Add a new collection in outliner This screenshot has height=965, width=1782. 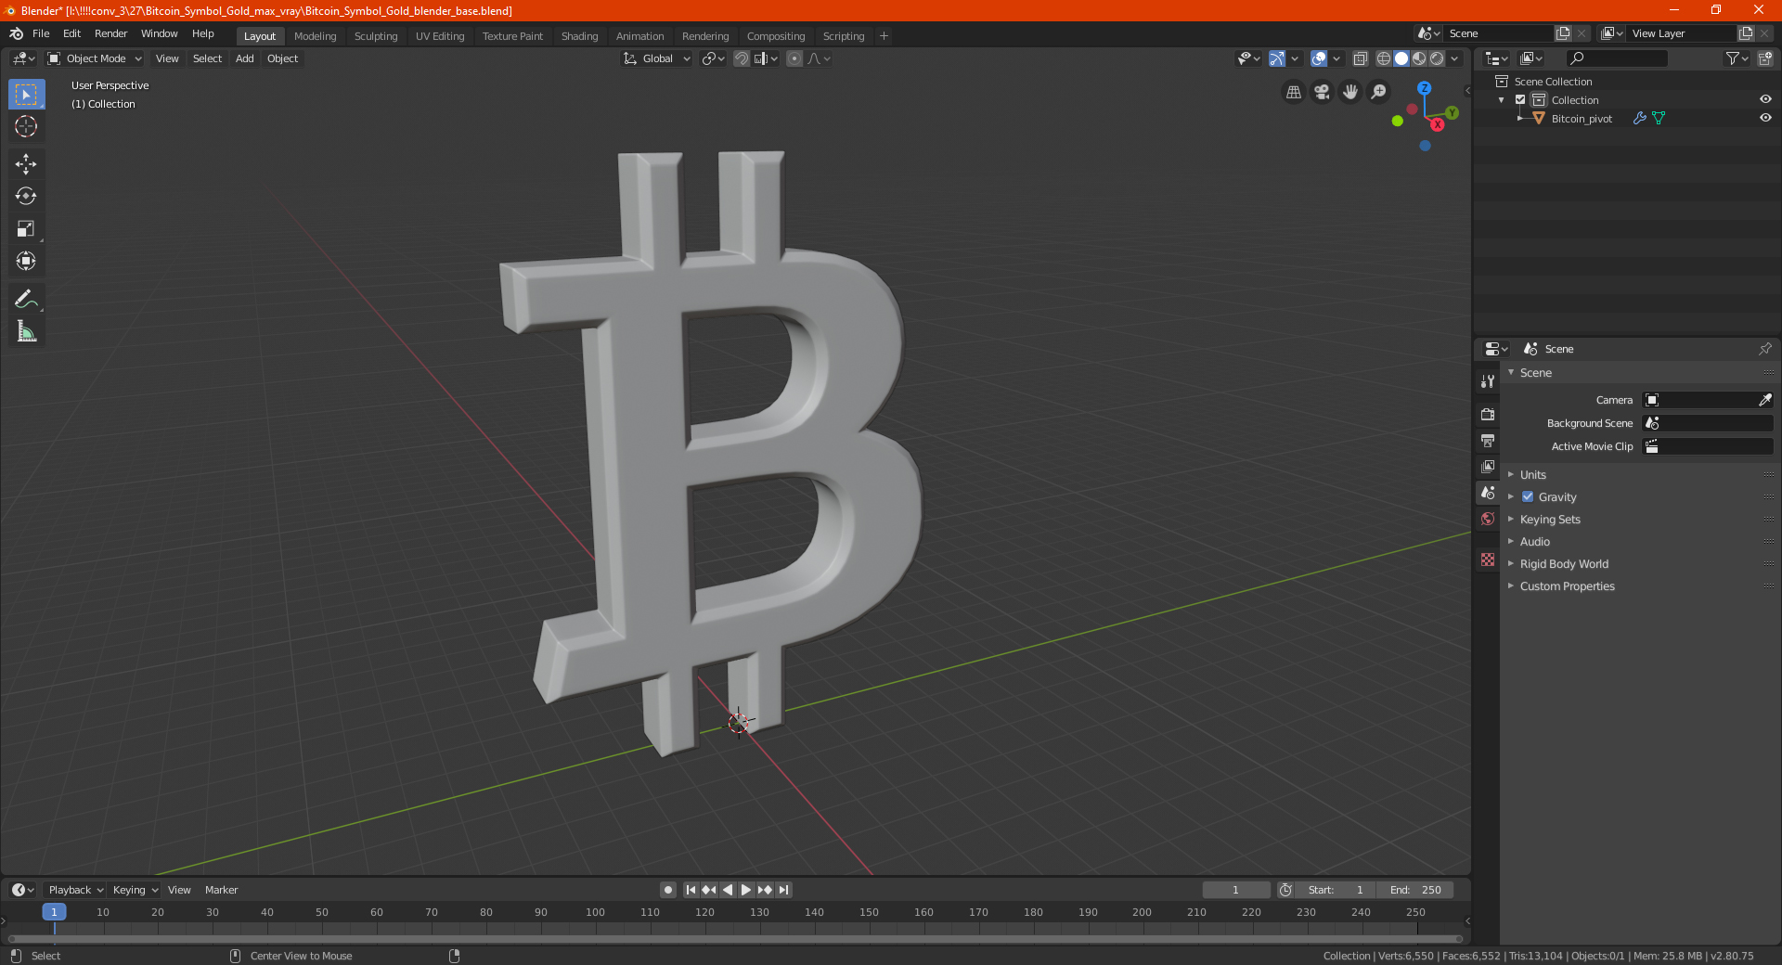coord(1765,58)
